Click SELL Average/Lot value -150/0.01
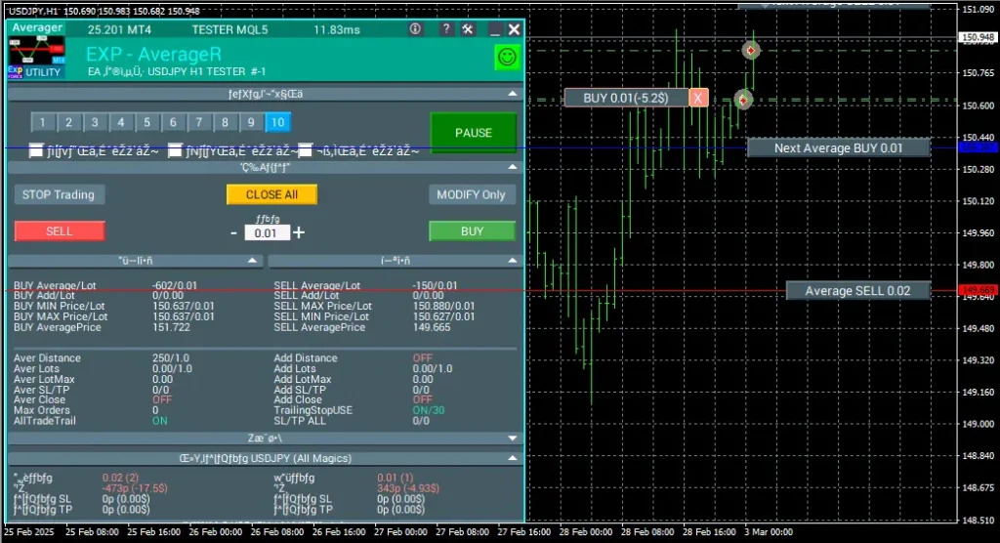The image size is (1000, 543). pos(435,285)
